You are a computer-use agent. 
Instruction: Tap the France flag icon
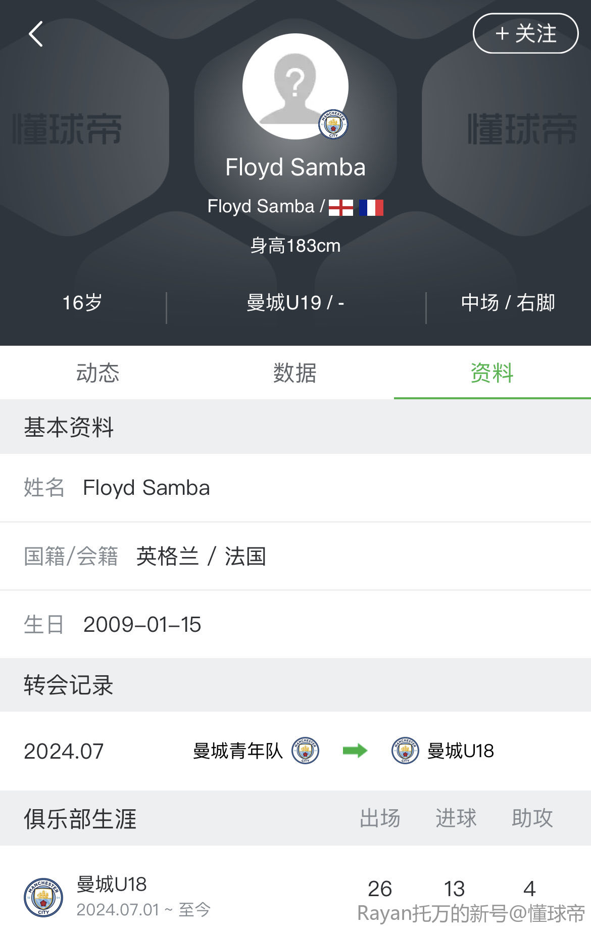(x=371, y=207)
